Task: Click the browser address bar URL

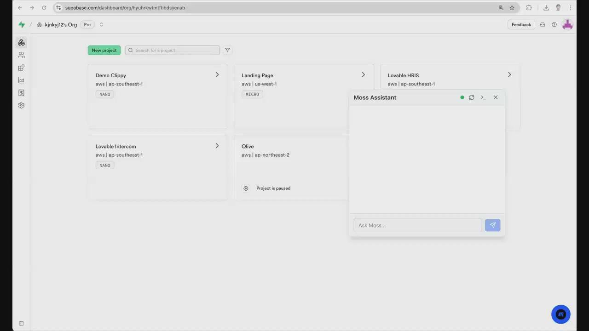Action: click(x=125, y=8)
